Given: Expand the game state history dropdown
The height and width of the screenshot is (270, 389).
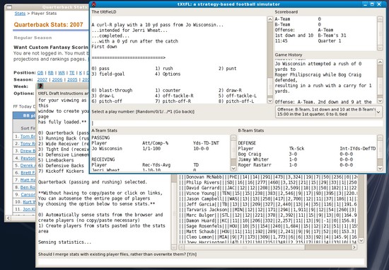Looking at the screenshot, I should [378, 112].
